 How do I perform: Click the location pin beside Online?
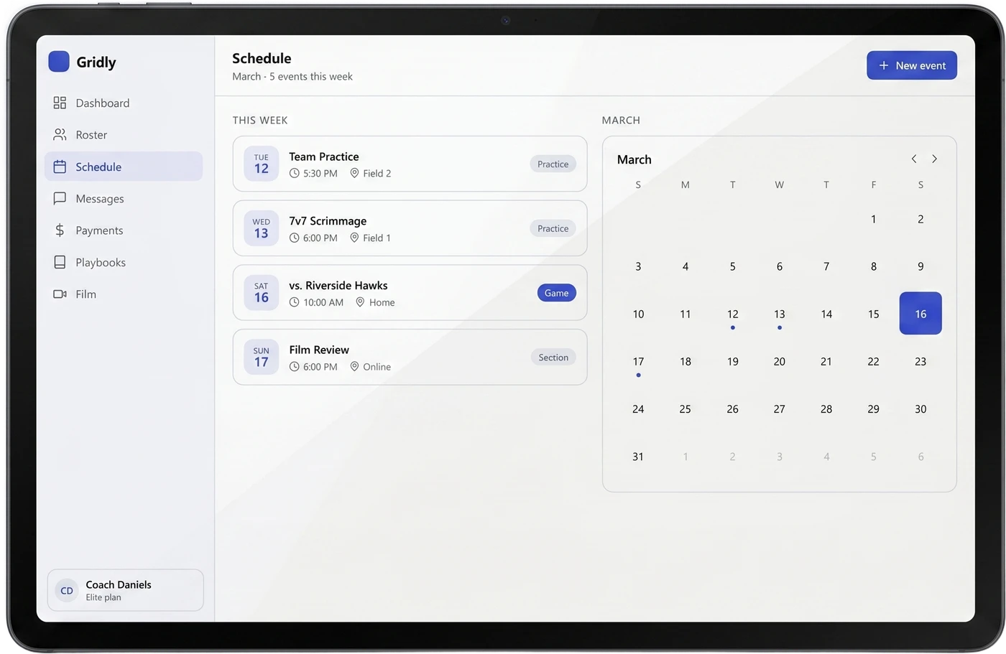(x=354, y=367)
